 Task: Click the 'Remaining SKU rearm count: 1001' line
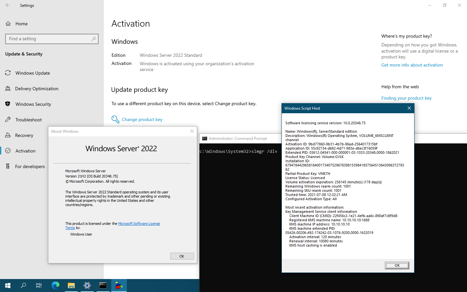click(x=313, y=190)
